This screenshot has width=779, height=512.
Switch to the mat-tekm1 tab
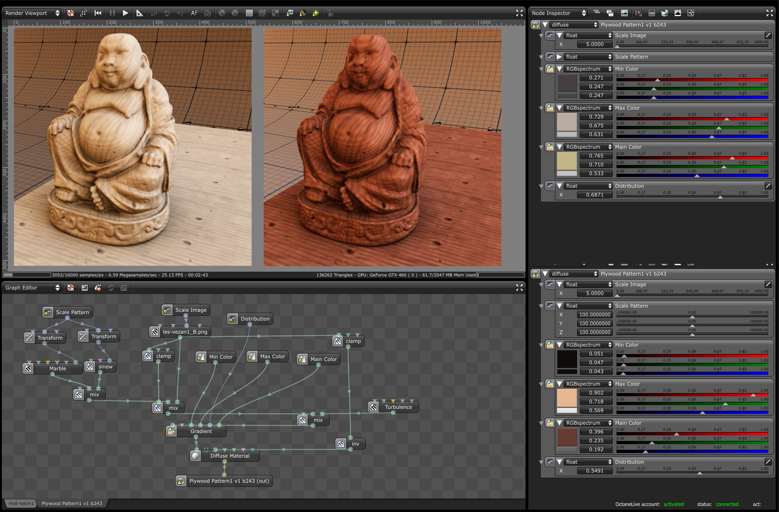21,503
